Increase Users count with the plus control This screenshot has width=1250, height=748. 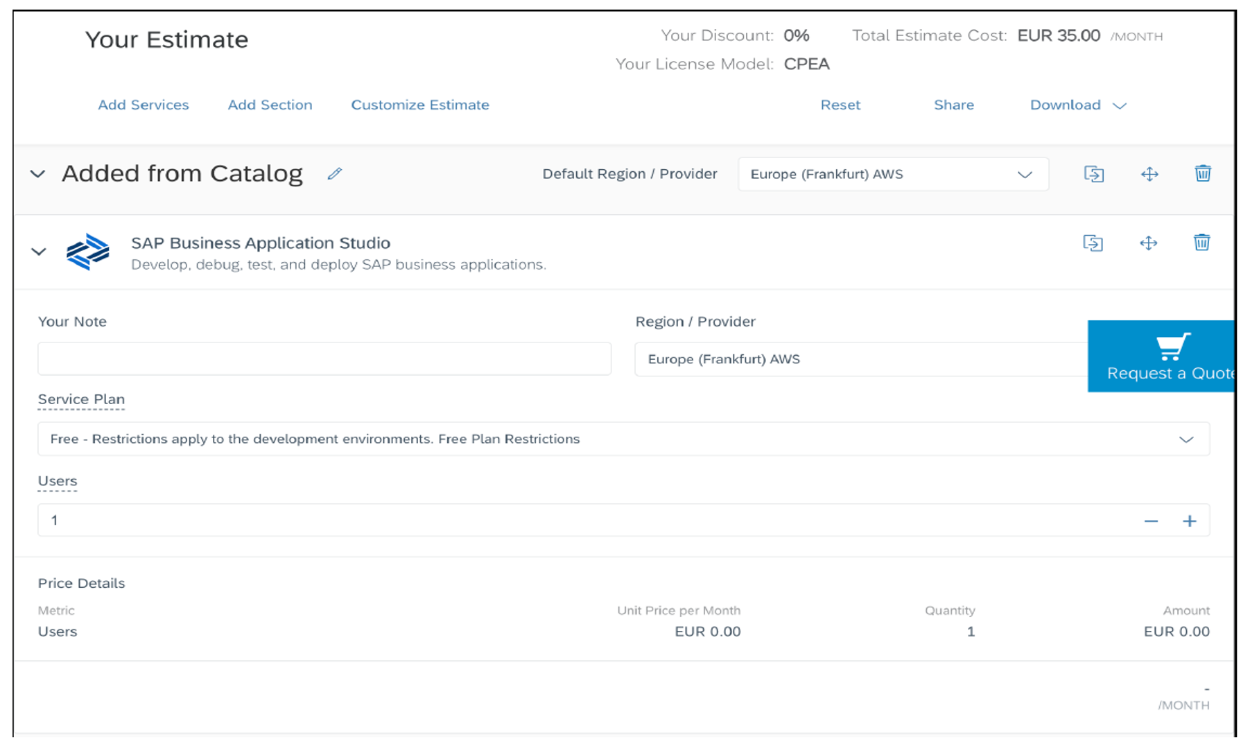pos(1190,520)
